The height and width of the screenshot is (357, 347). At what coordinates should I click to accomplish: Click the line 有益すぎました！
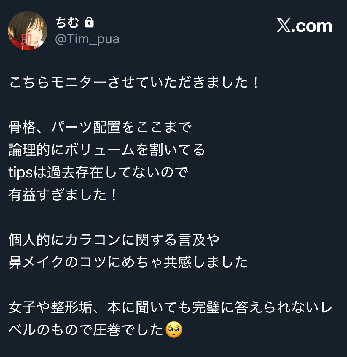coord(63,195)
